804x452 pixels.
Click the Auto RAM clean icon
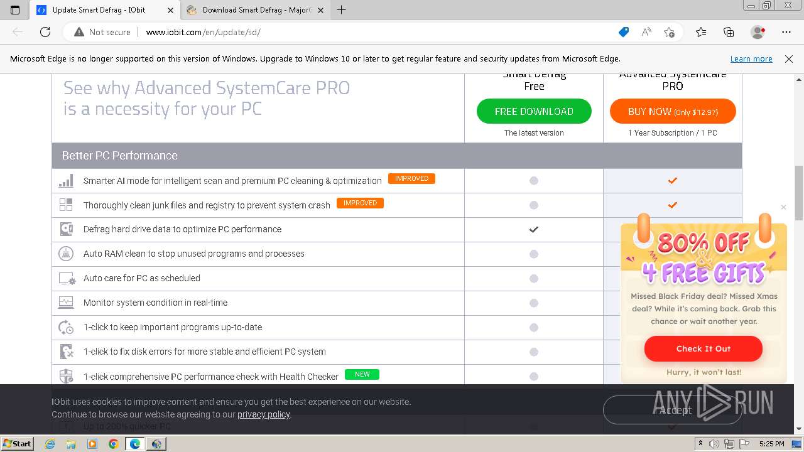(66, 254)
